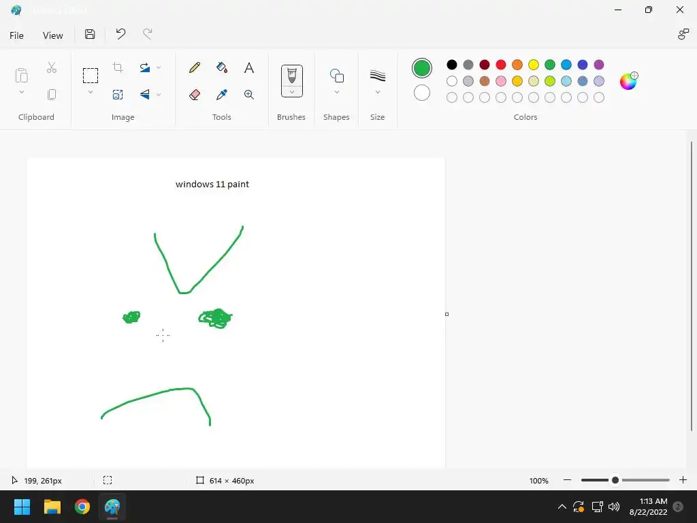Pick the purple color swatch
The height and width of the screenshot is (523, 697).
pos(599,65)
